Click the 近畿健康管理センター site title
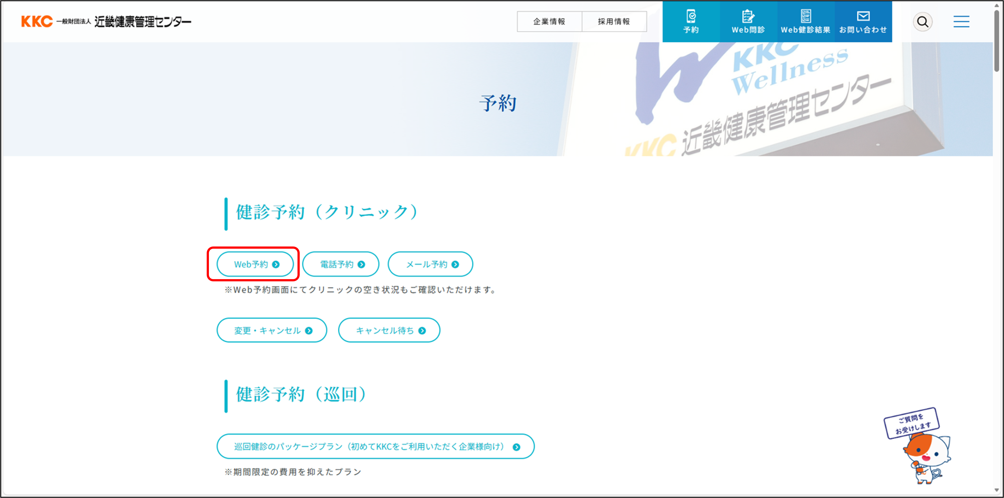This screenshot has width=1004, height=498. point(143,22)
